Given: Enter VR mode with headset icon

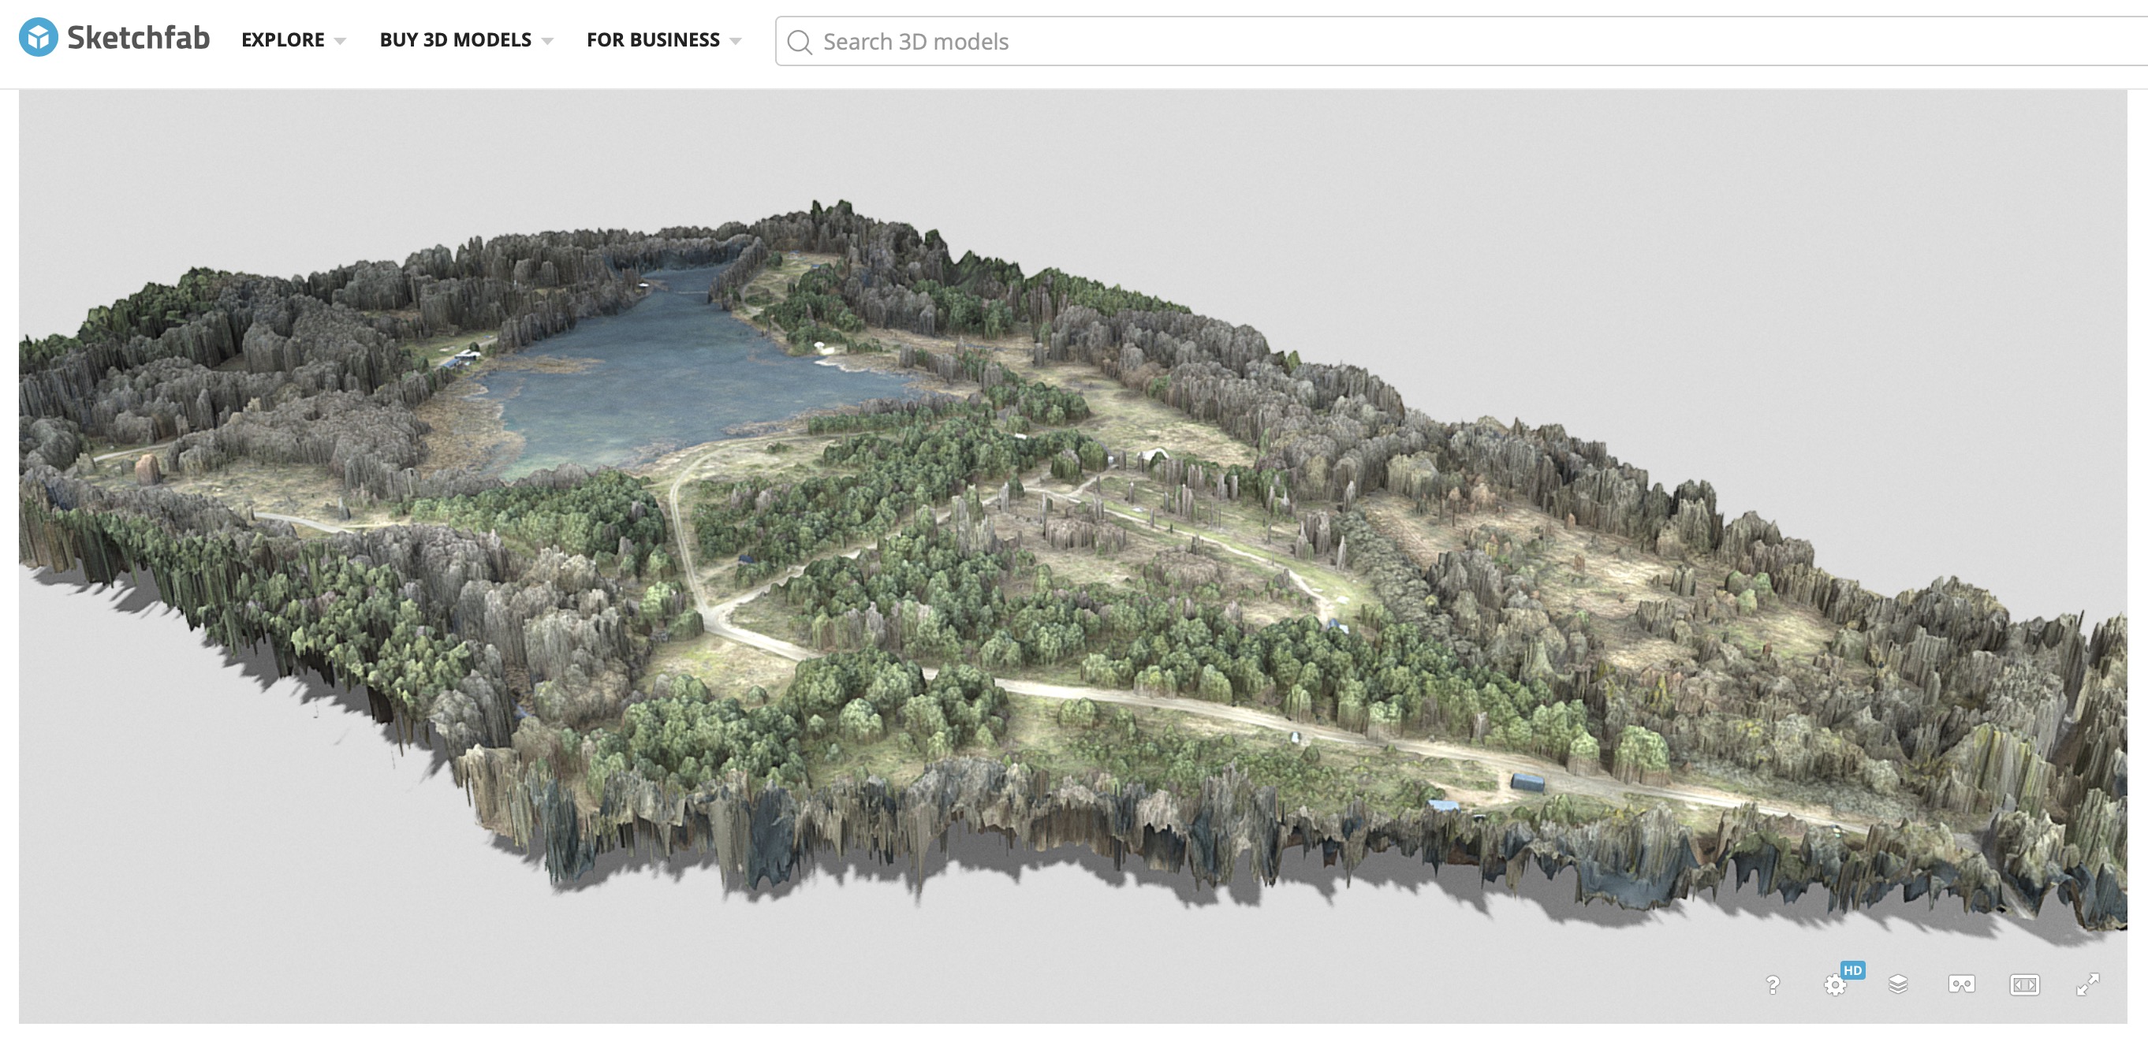Looking at the screenshot, I should coord(1961,984).
